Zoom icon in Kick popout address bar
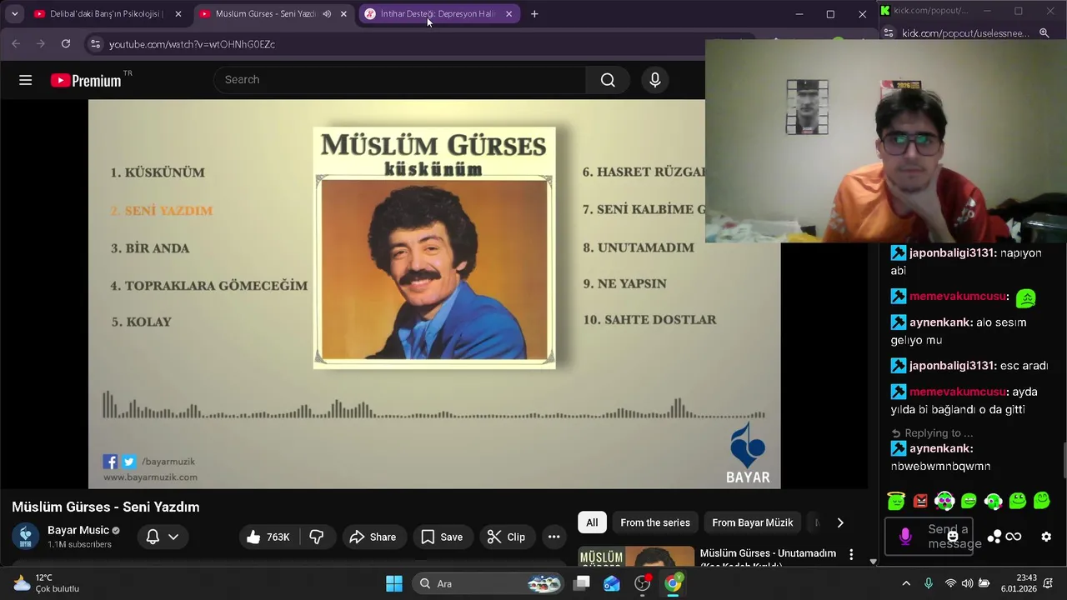 tap(1044, 33)
